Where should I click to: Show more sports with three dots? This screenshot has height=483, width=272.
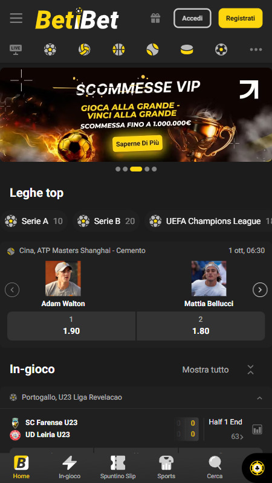coord(256,50)
